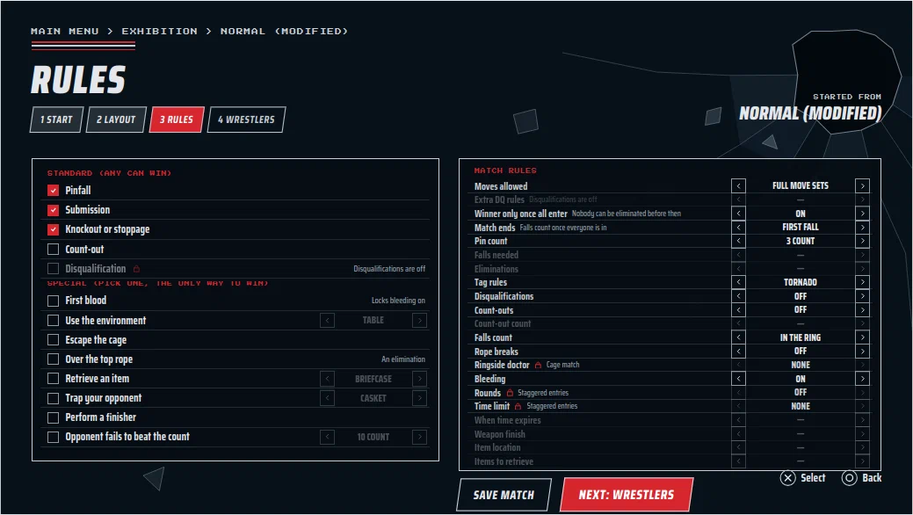
Task: Click the Save Match button
Action: (504, 495)
